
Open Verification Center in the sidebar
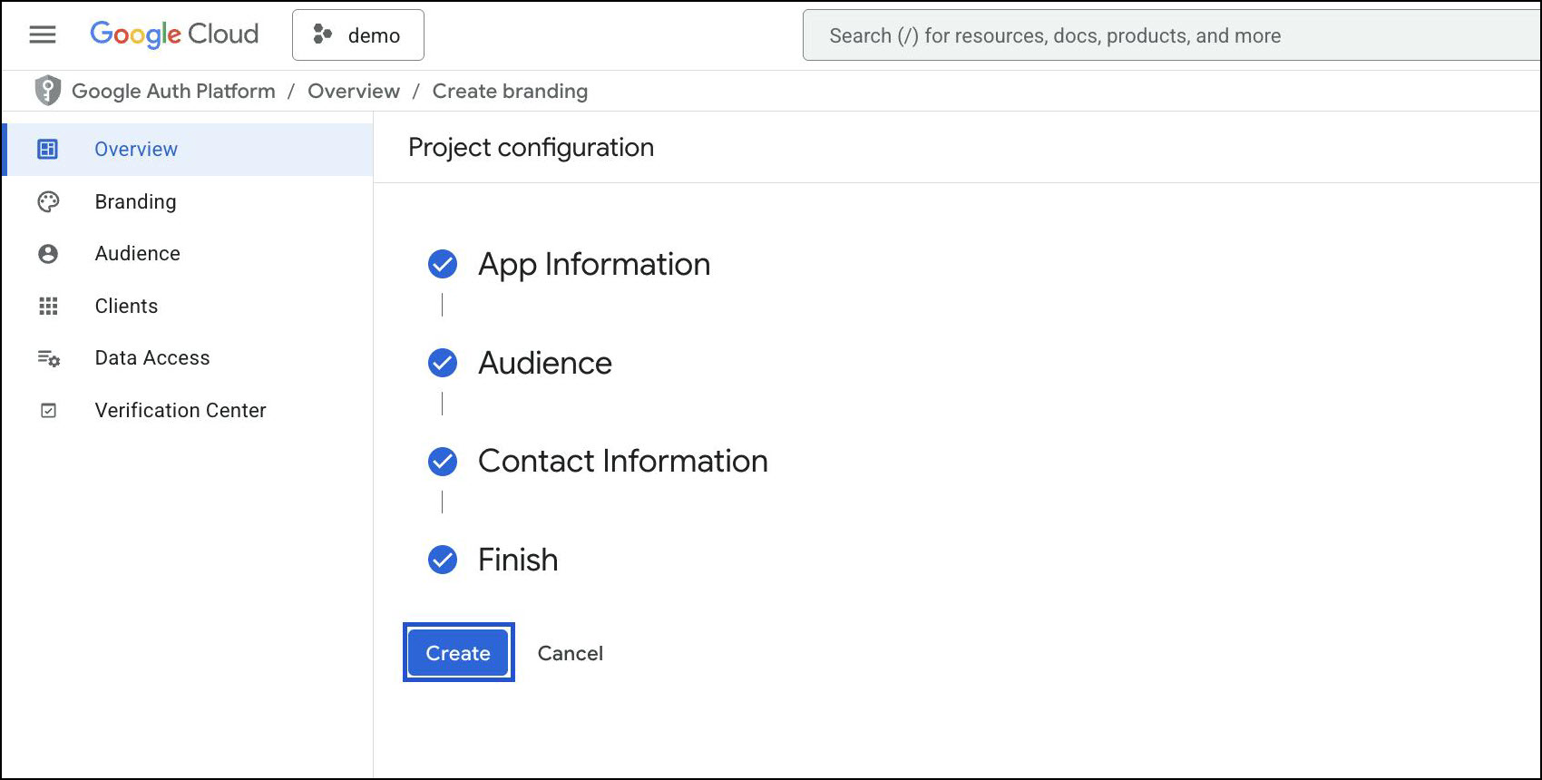click(180, 410)
